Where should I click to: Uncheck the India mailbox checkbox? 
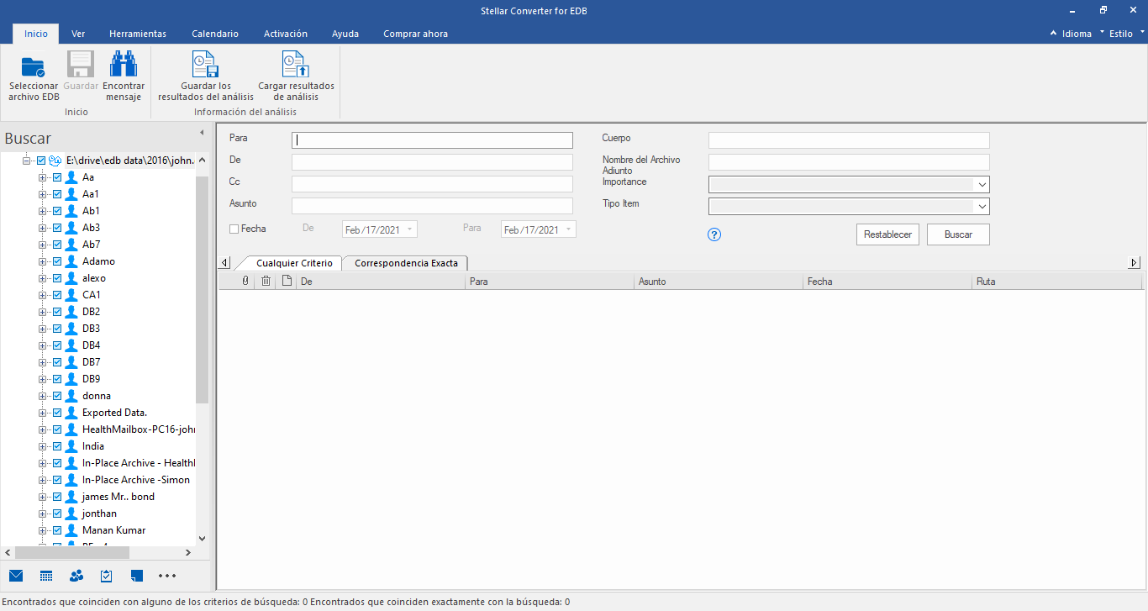(x=57, y=446)
